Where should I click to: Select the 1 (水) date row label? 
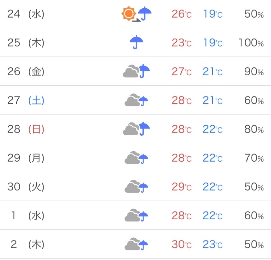pos(28,216)
